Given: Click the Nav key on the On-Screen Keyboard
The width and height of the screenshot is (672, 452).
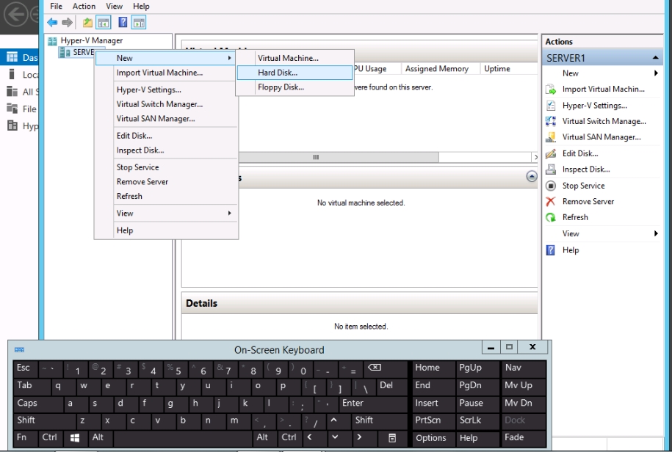Looking at the screenshot, I should tap(524, 368).
